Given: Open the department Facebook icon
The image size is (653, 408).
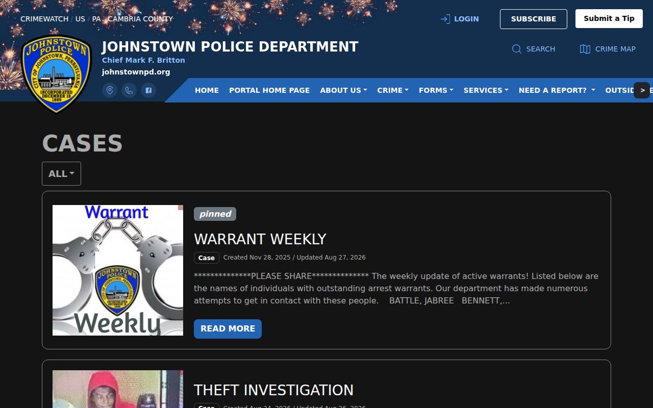Looking at the screenshot, I should click(148, 90).
